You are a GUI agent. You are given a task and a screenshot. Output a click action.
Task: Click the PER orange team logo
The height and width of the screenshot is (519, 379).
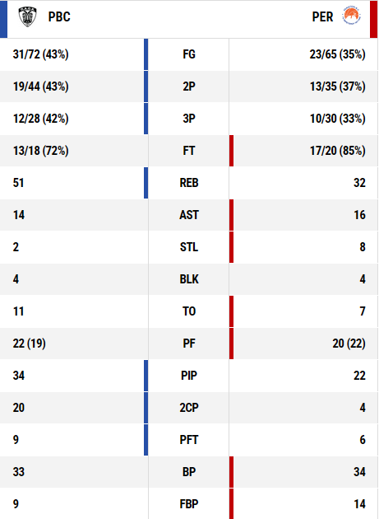tap(352, 16)
